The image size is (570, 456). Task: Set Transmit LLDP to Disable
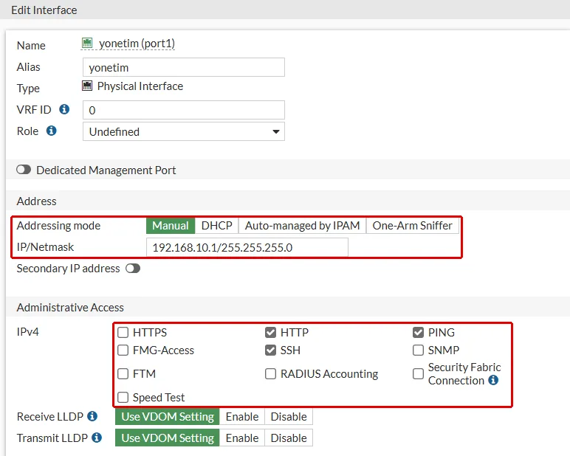click(x=289, y=438)
